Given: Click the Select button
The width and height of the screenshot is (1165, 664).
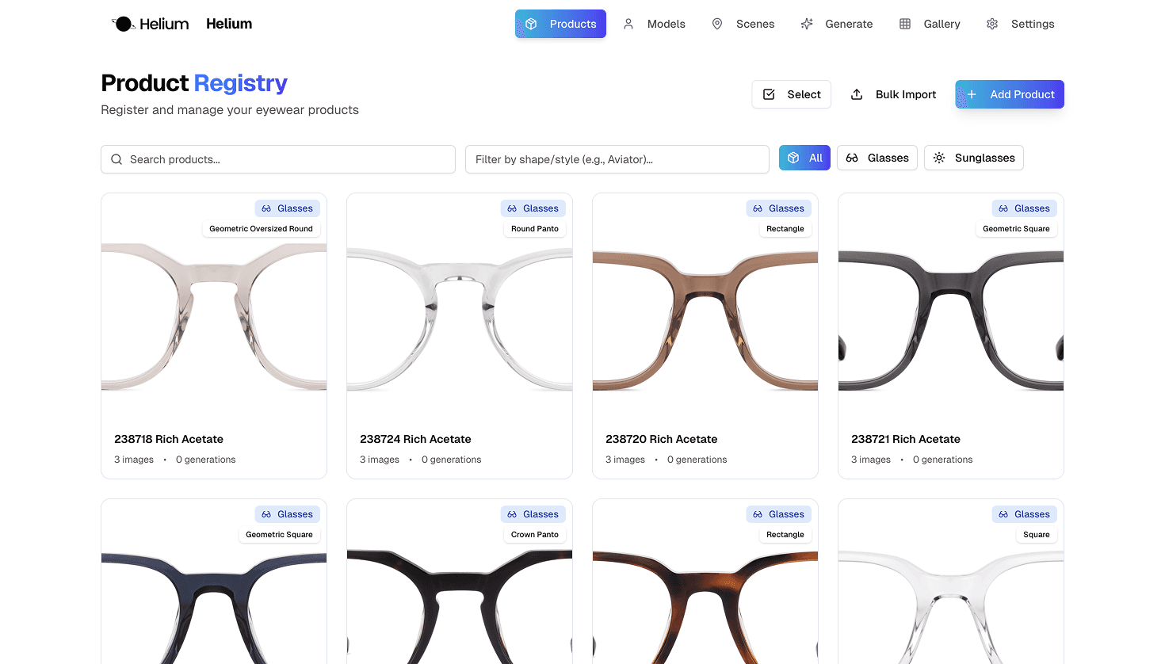Looking at the screenshot, I should tap(792, 94).
